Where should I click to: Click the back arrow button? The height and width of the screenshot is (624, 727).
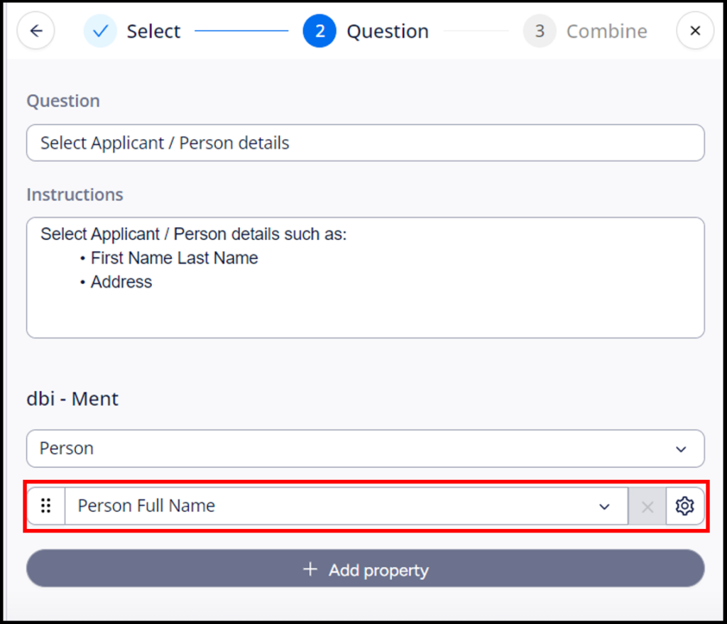35,31
